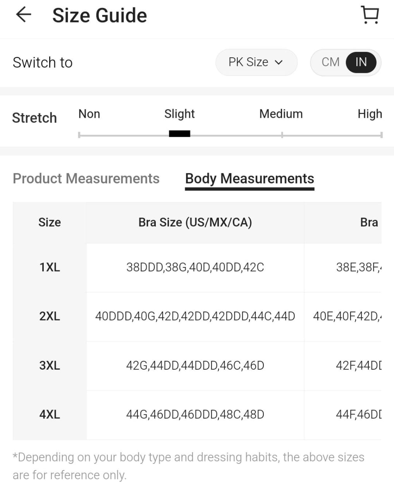Select the 1XL size row
This screenshot has width=394, height=496.
tap(50, 267)
